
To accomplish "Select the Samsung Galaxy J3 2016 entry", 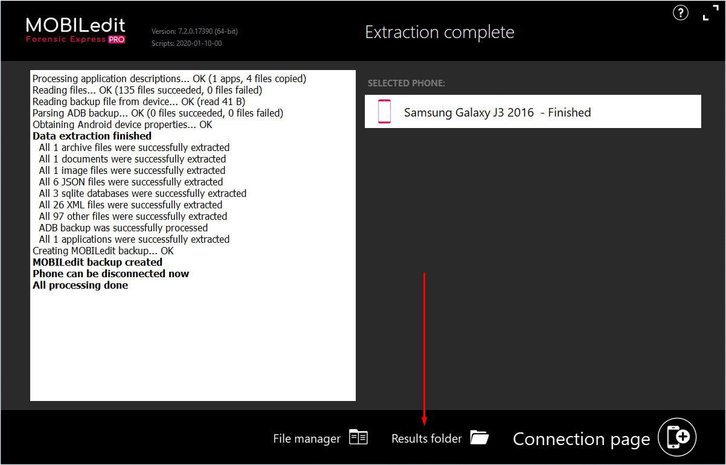I will [533, 112].
